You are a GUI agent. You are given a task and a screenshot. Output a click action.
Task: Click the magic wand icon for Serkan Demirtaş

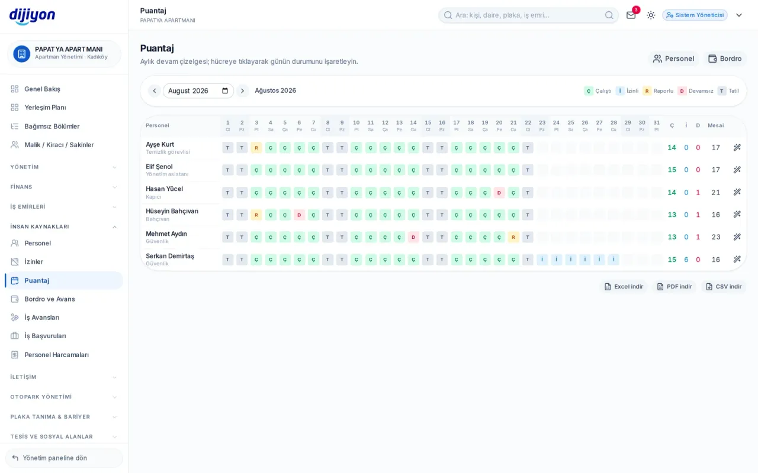click(737, 260)
